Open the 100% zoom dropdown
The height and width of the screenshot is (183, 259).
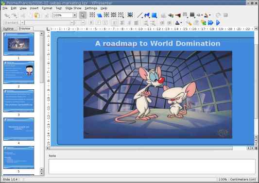click(75, 15)
